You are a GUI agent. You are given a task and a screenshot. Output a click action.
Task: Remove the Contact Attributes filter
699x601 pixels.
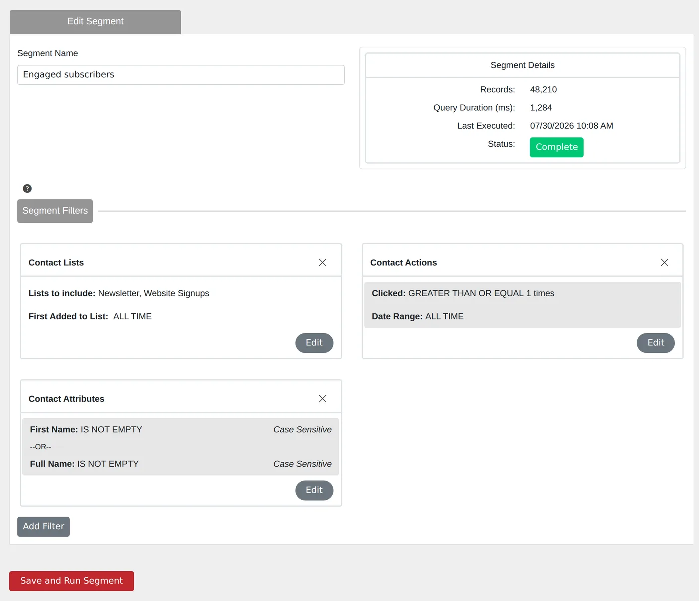[322, 398]
